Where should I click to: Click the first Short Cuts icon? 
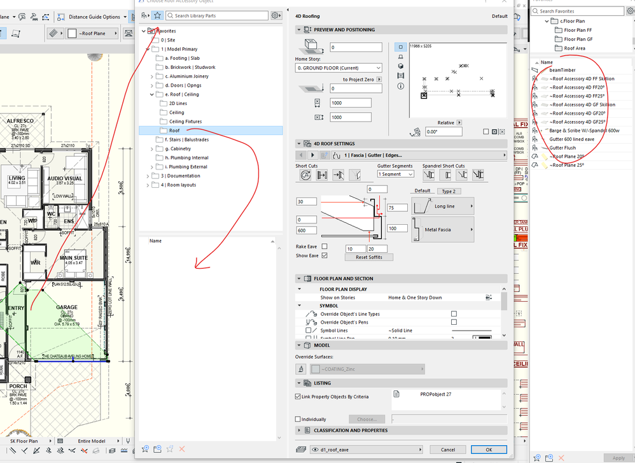coord(305,175)
